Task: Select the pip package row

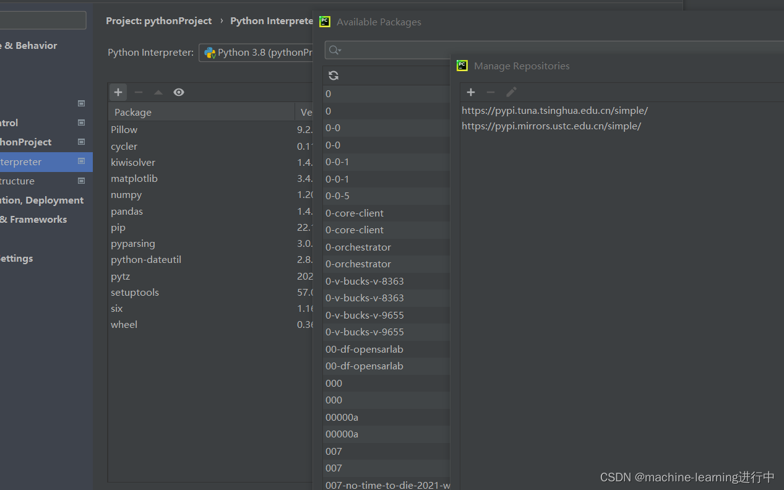Action: 210,227
